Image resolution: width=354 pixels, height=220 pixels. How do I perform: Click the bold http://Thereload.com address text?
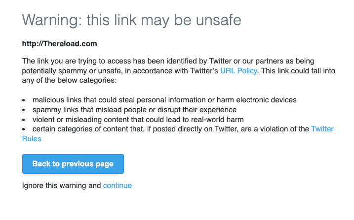tap(59, 43)
